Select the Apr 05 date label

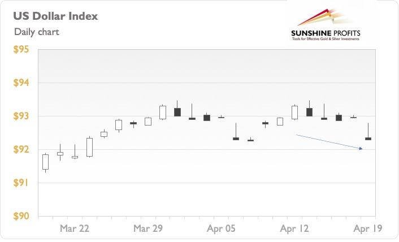221,228
